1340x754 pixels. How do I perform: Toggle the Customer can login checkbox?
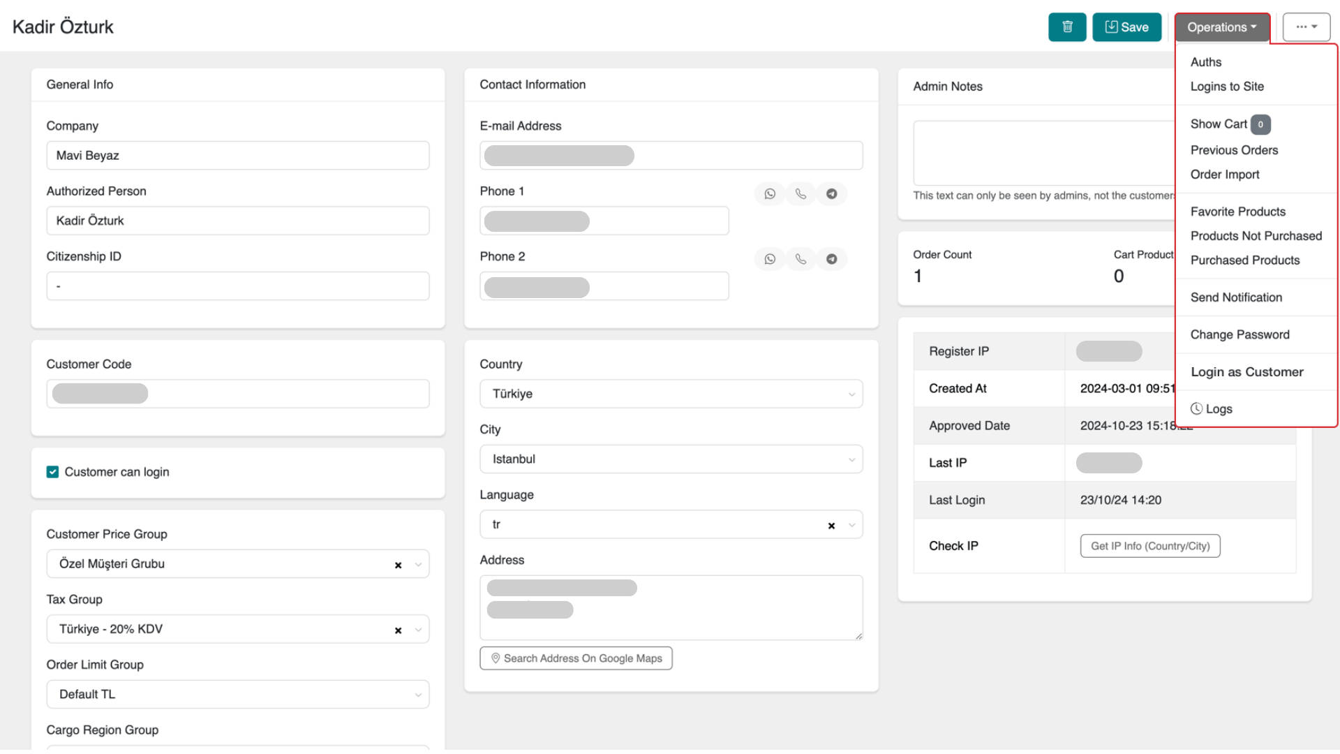(52, 472)
